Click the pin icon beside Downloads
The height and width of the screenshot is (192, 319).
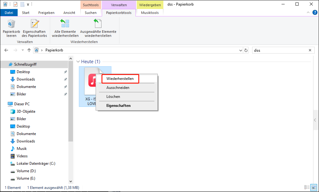(x=66, y=79)
